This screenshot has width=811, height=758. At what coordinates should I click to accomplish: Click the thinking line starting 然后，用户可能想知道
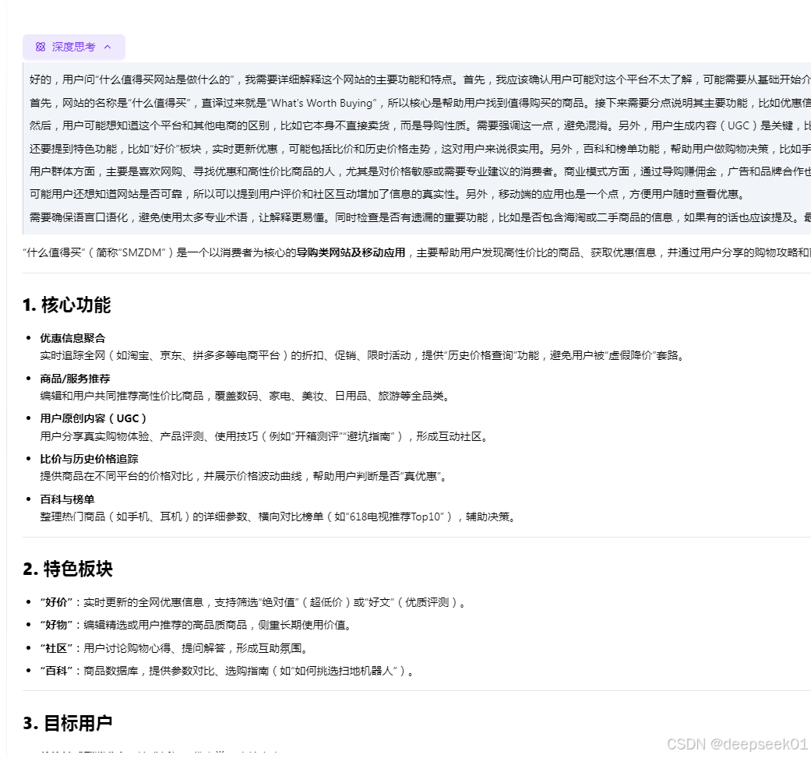[x=420, y=125]
